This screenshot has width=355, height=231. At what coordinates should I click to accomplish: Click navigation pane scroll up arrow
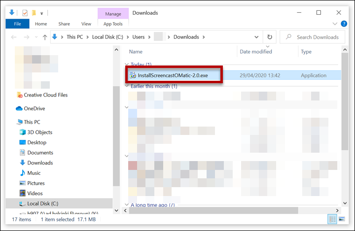coord(116,50)
